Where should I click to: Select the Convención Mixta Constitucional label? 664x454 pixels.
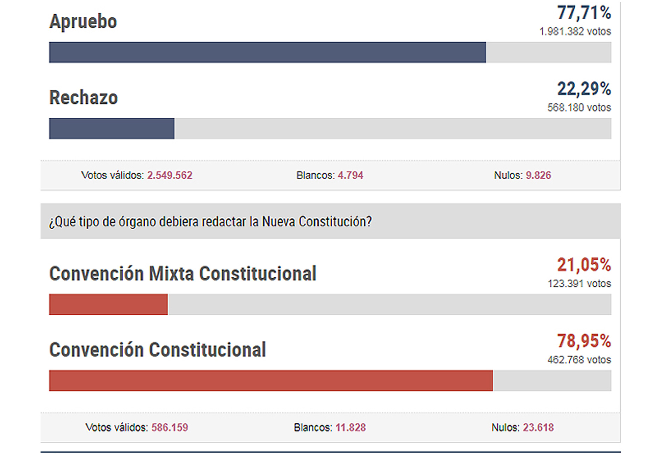[x=183, y=273]
